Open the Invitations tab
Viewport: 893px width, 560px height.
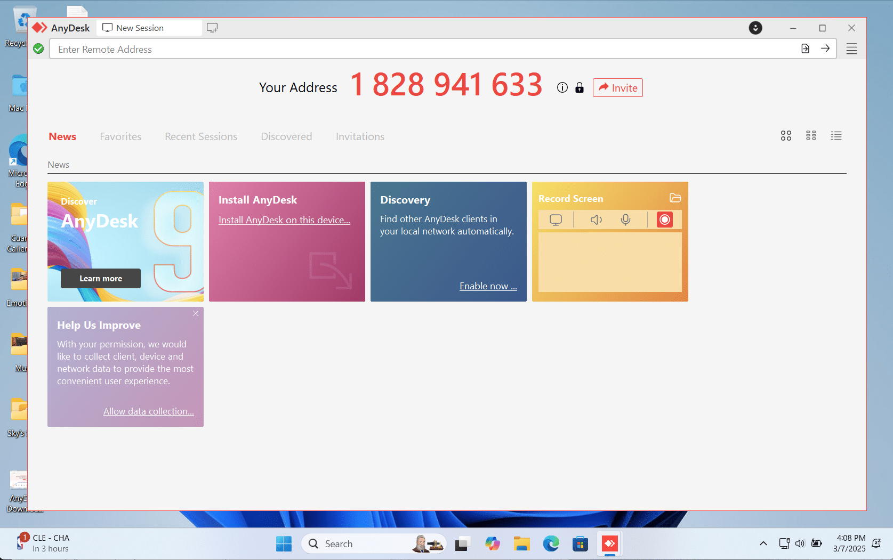360,136
